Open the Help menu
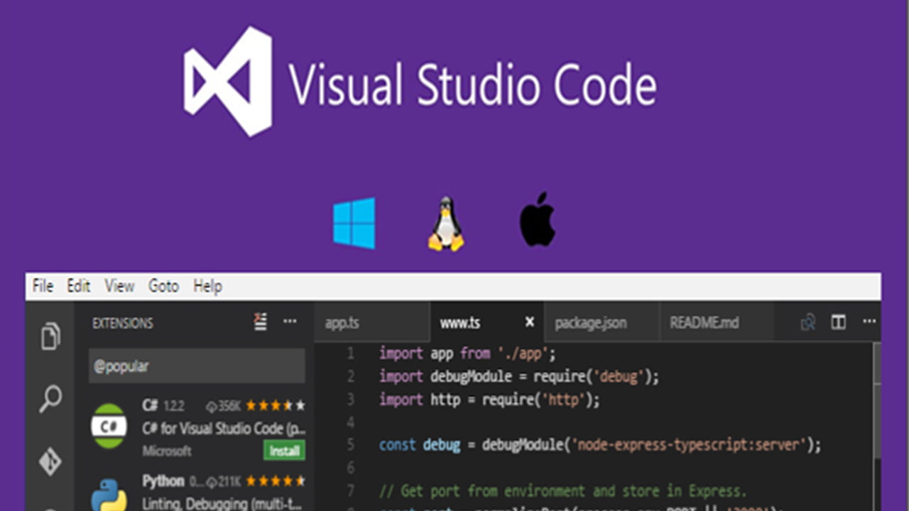 pyautogui.click(x=207, y=286)
